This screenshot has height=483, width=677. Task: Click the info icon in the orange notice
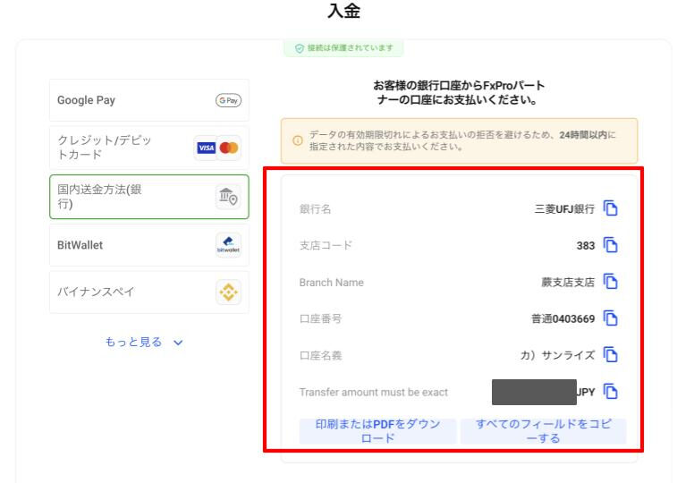pos(298,140)
